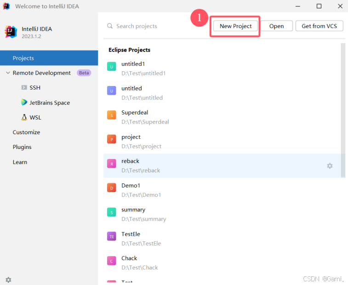Click Chack pink C icon
Screen dimensions: 348x285
[x=111, y=261]
